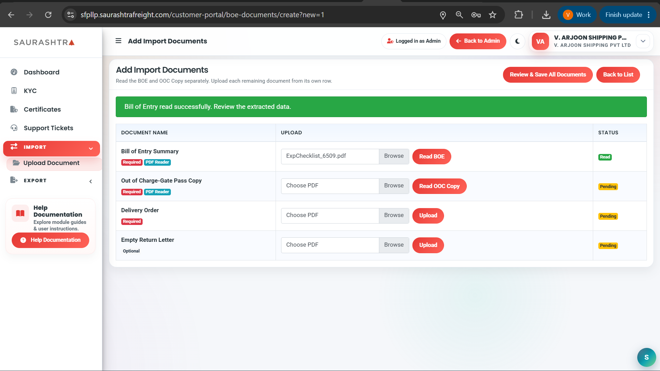Open the browser downloads icon
This screenshot has width=660, height=371.
point(546,15)
